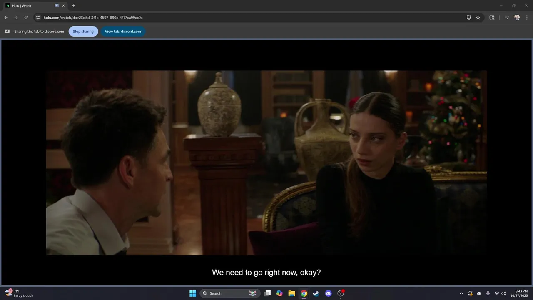The image size is (533, 300).
Task: Open Steam from the taskbar
Action: [316, 293]
